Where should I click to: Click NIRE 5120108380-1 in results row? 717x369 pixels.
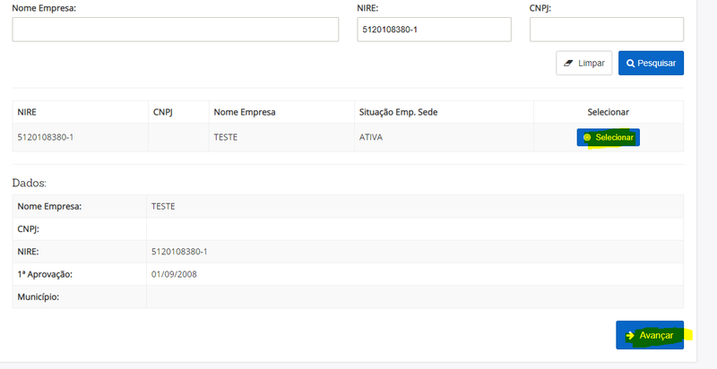click(46, 137)
